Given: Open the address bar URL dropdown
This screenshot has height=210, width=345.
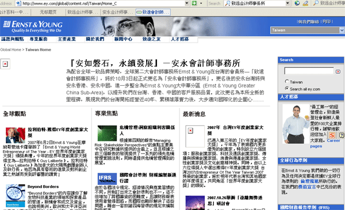Looking at the screenshot, I should (187, 3).
